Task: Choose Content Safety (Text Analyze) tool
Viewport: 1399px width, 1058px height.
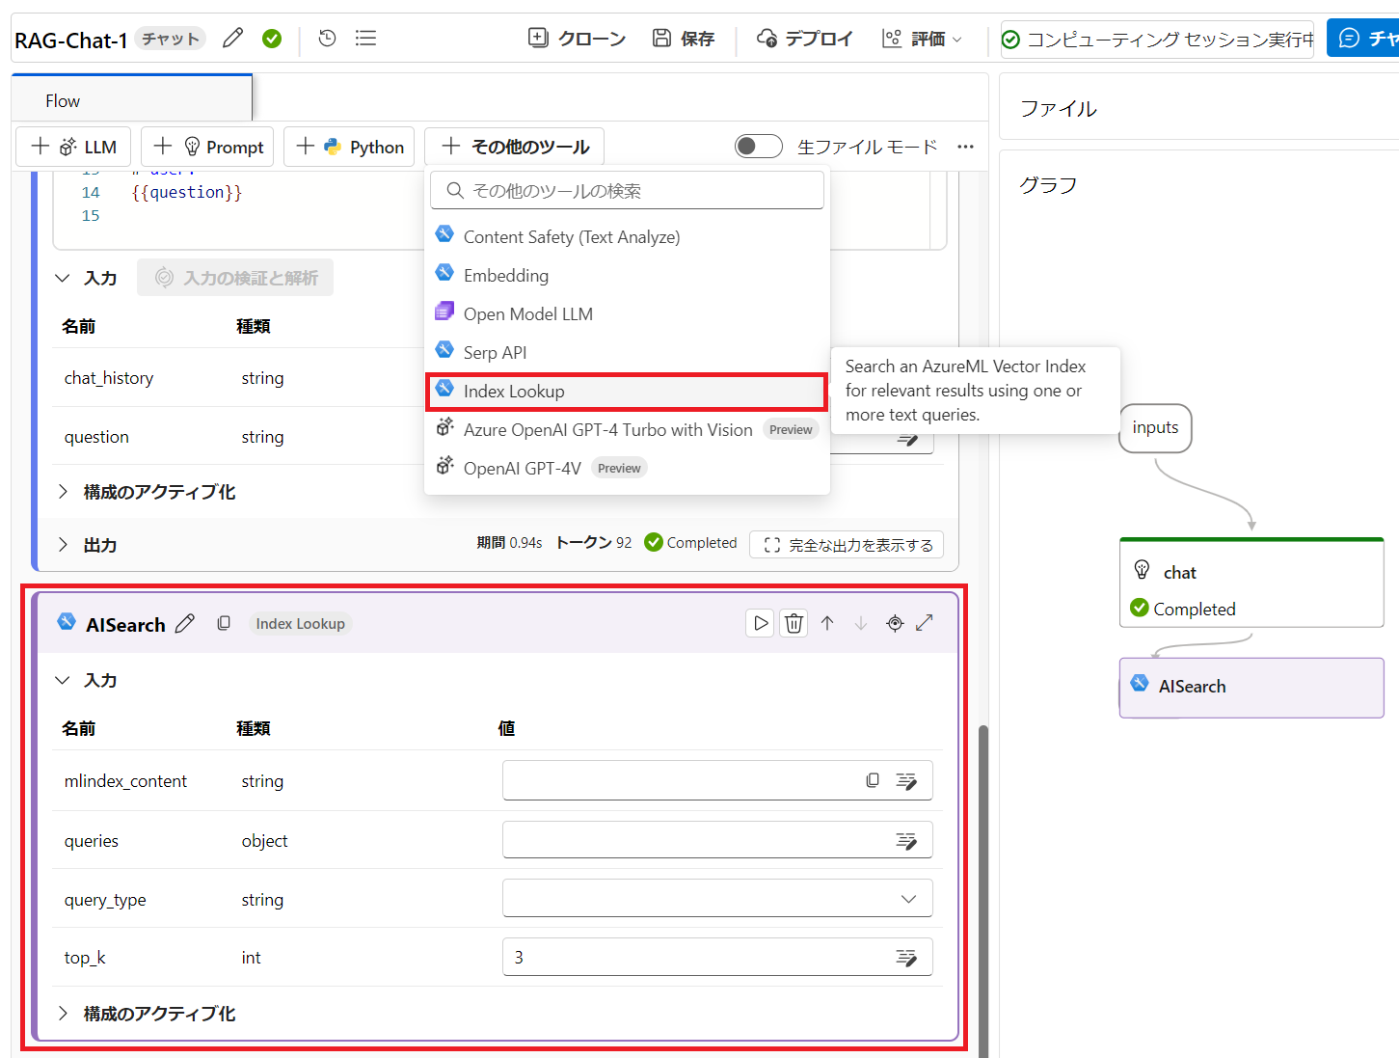Action: (x=627, y=237)
